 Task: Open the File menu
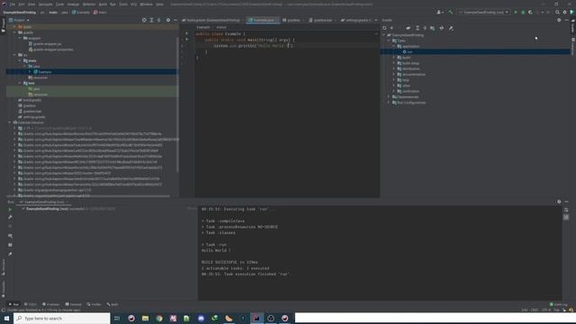pyautogui.click(x=12, y=4)
